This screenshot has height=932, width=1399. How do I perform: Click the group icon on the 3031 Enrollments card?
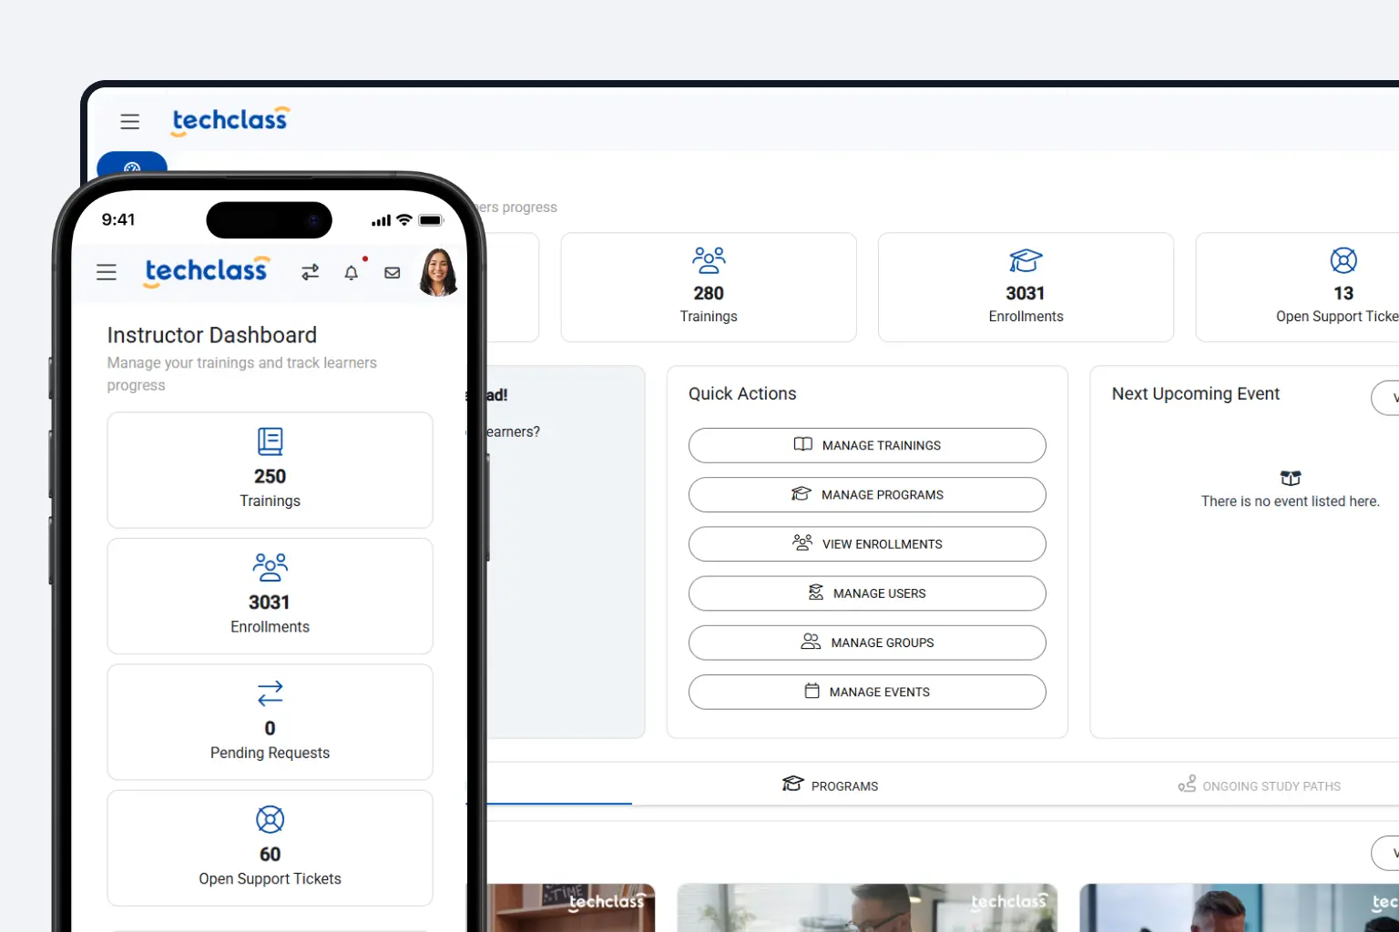(x=270, y=567)
